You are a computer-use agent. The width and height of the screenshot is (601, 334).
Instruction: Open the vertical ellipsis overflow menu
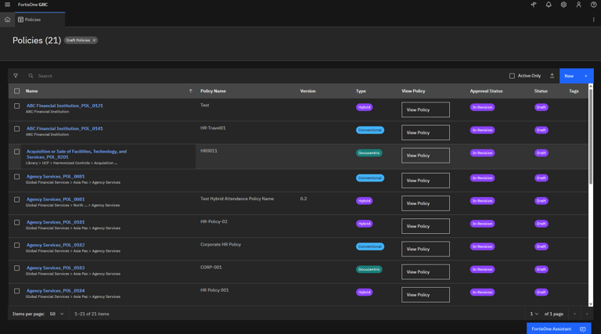pyautogui.click(x=593, y=20)
